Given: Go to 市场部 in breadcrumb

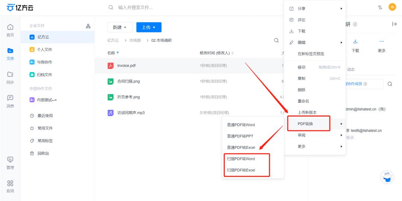Looking at the screenshot, I should (135, 41).
